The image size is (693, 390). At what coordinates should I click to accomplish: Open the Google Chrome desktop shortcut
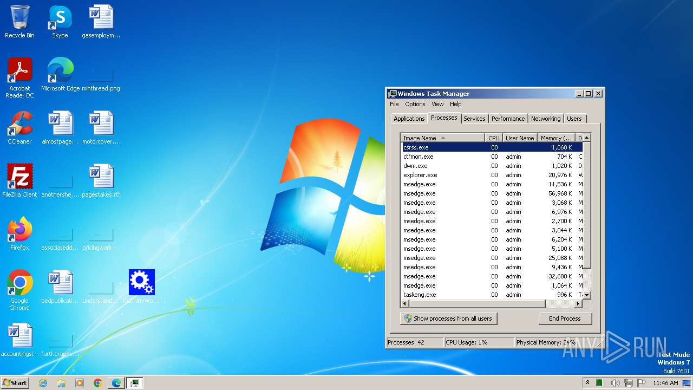pos(19,290)
